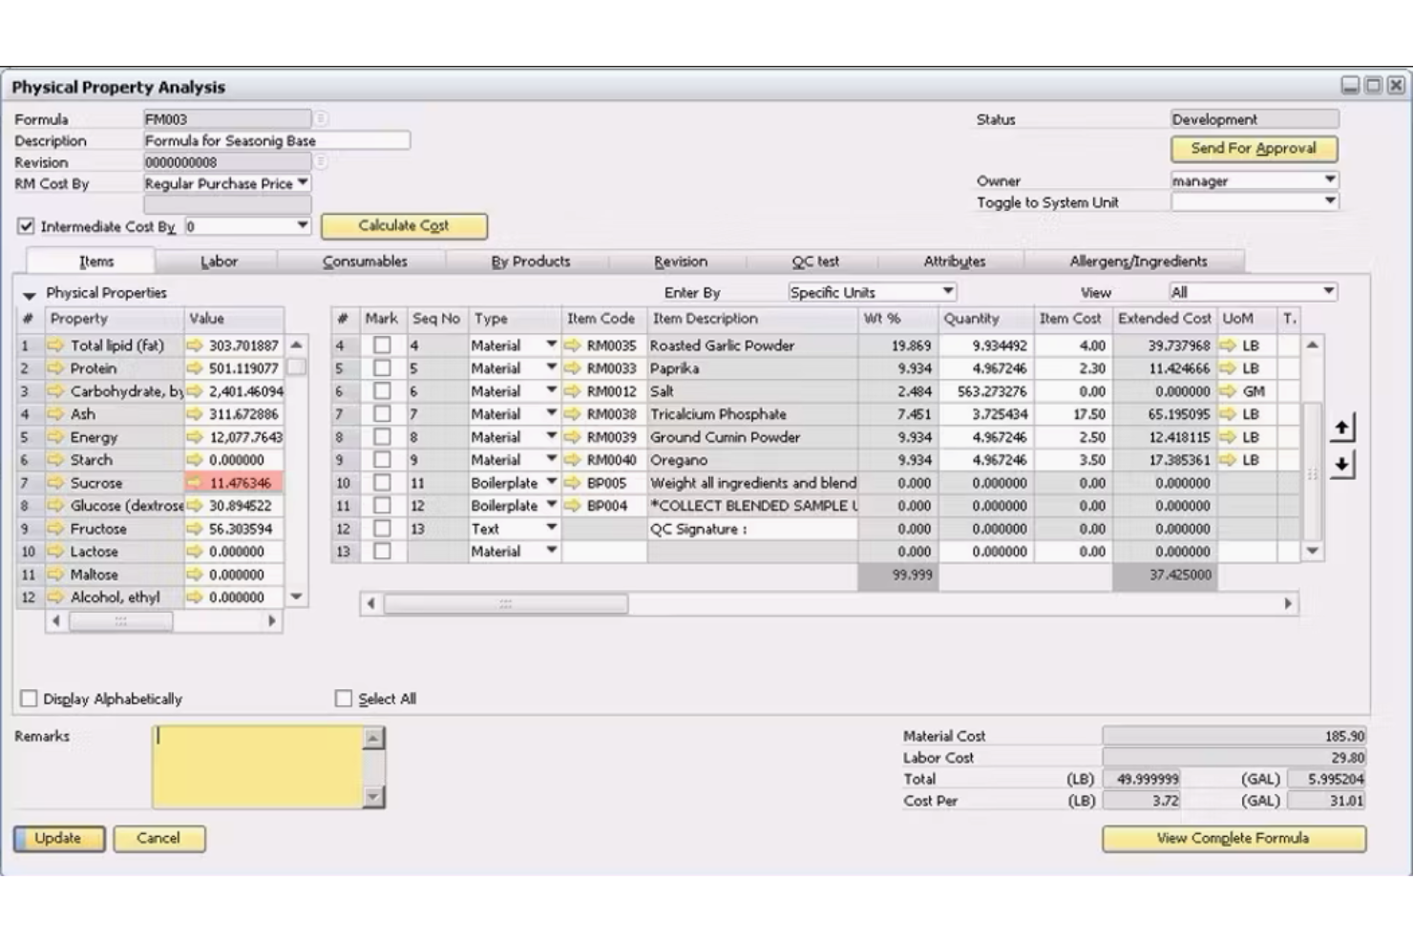Image resolution: width=1413 pixels, height=942 pixels.
Task: Switch to the Allergens/Ingredients tab
Action: (1139, 261)
